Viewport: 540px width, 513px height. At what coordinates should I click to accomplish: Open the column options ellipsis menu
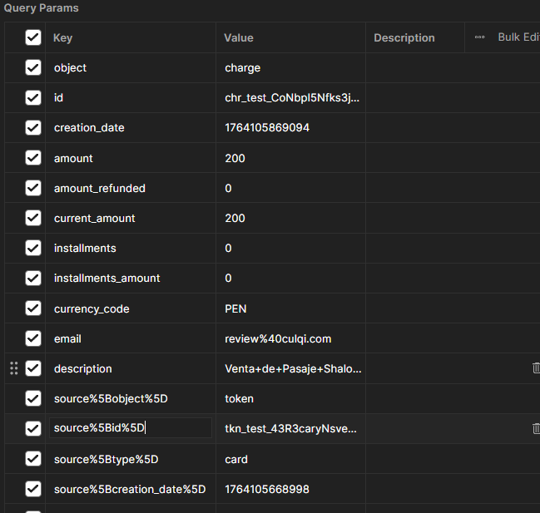pyautogui.click(x=479, y=37)
